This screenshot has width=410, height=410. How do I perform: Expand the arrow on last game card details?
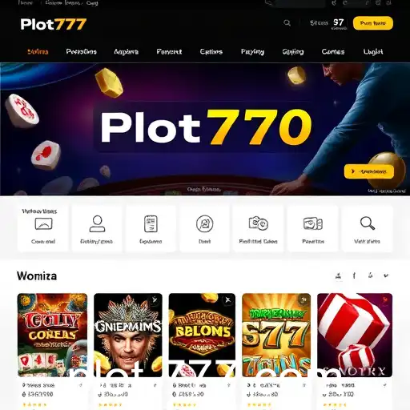384,385
